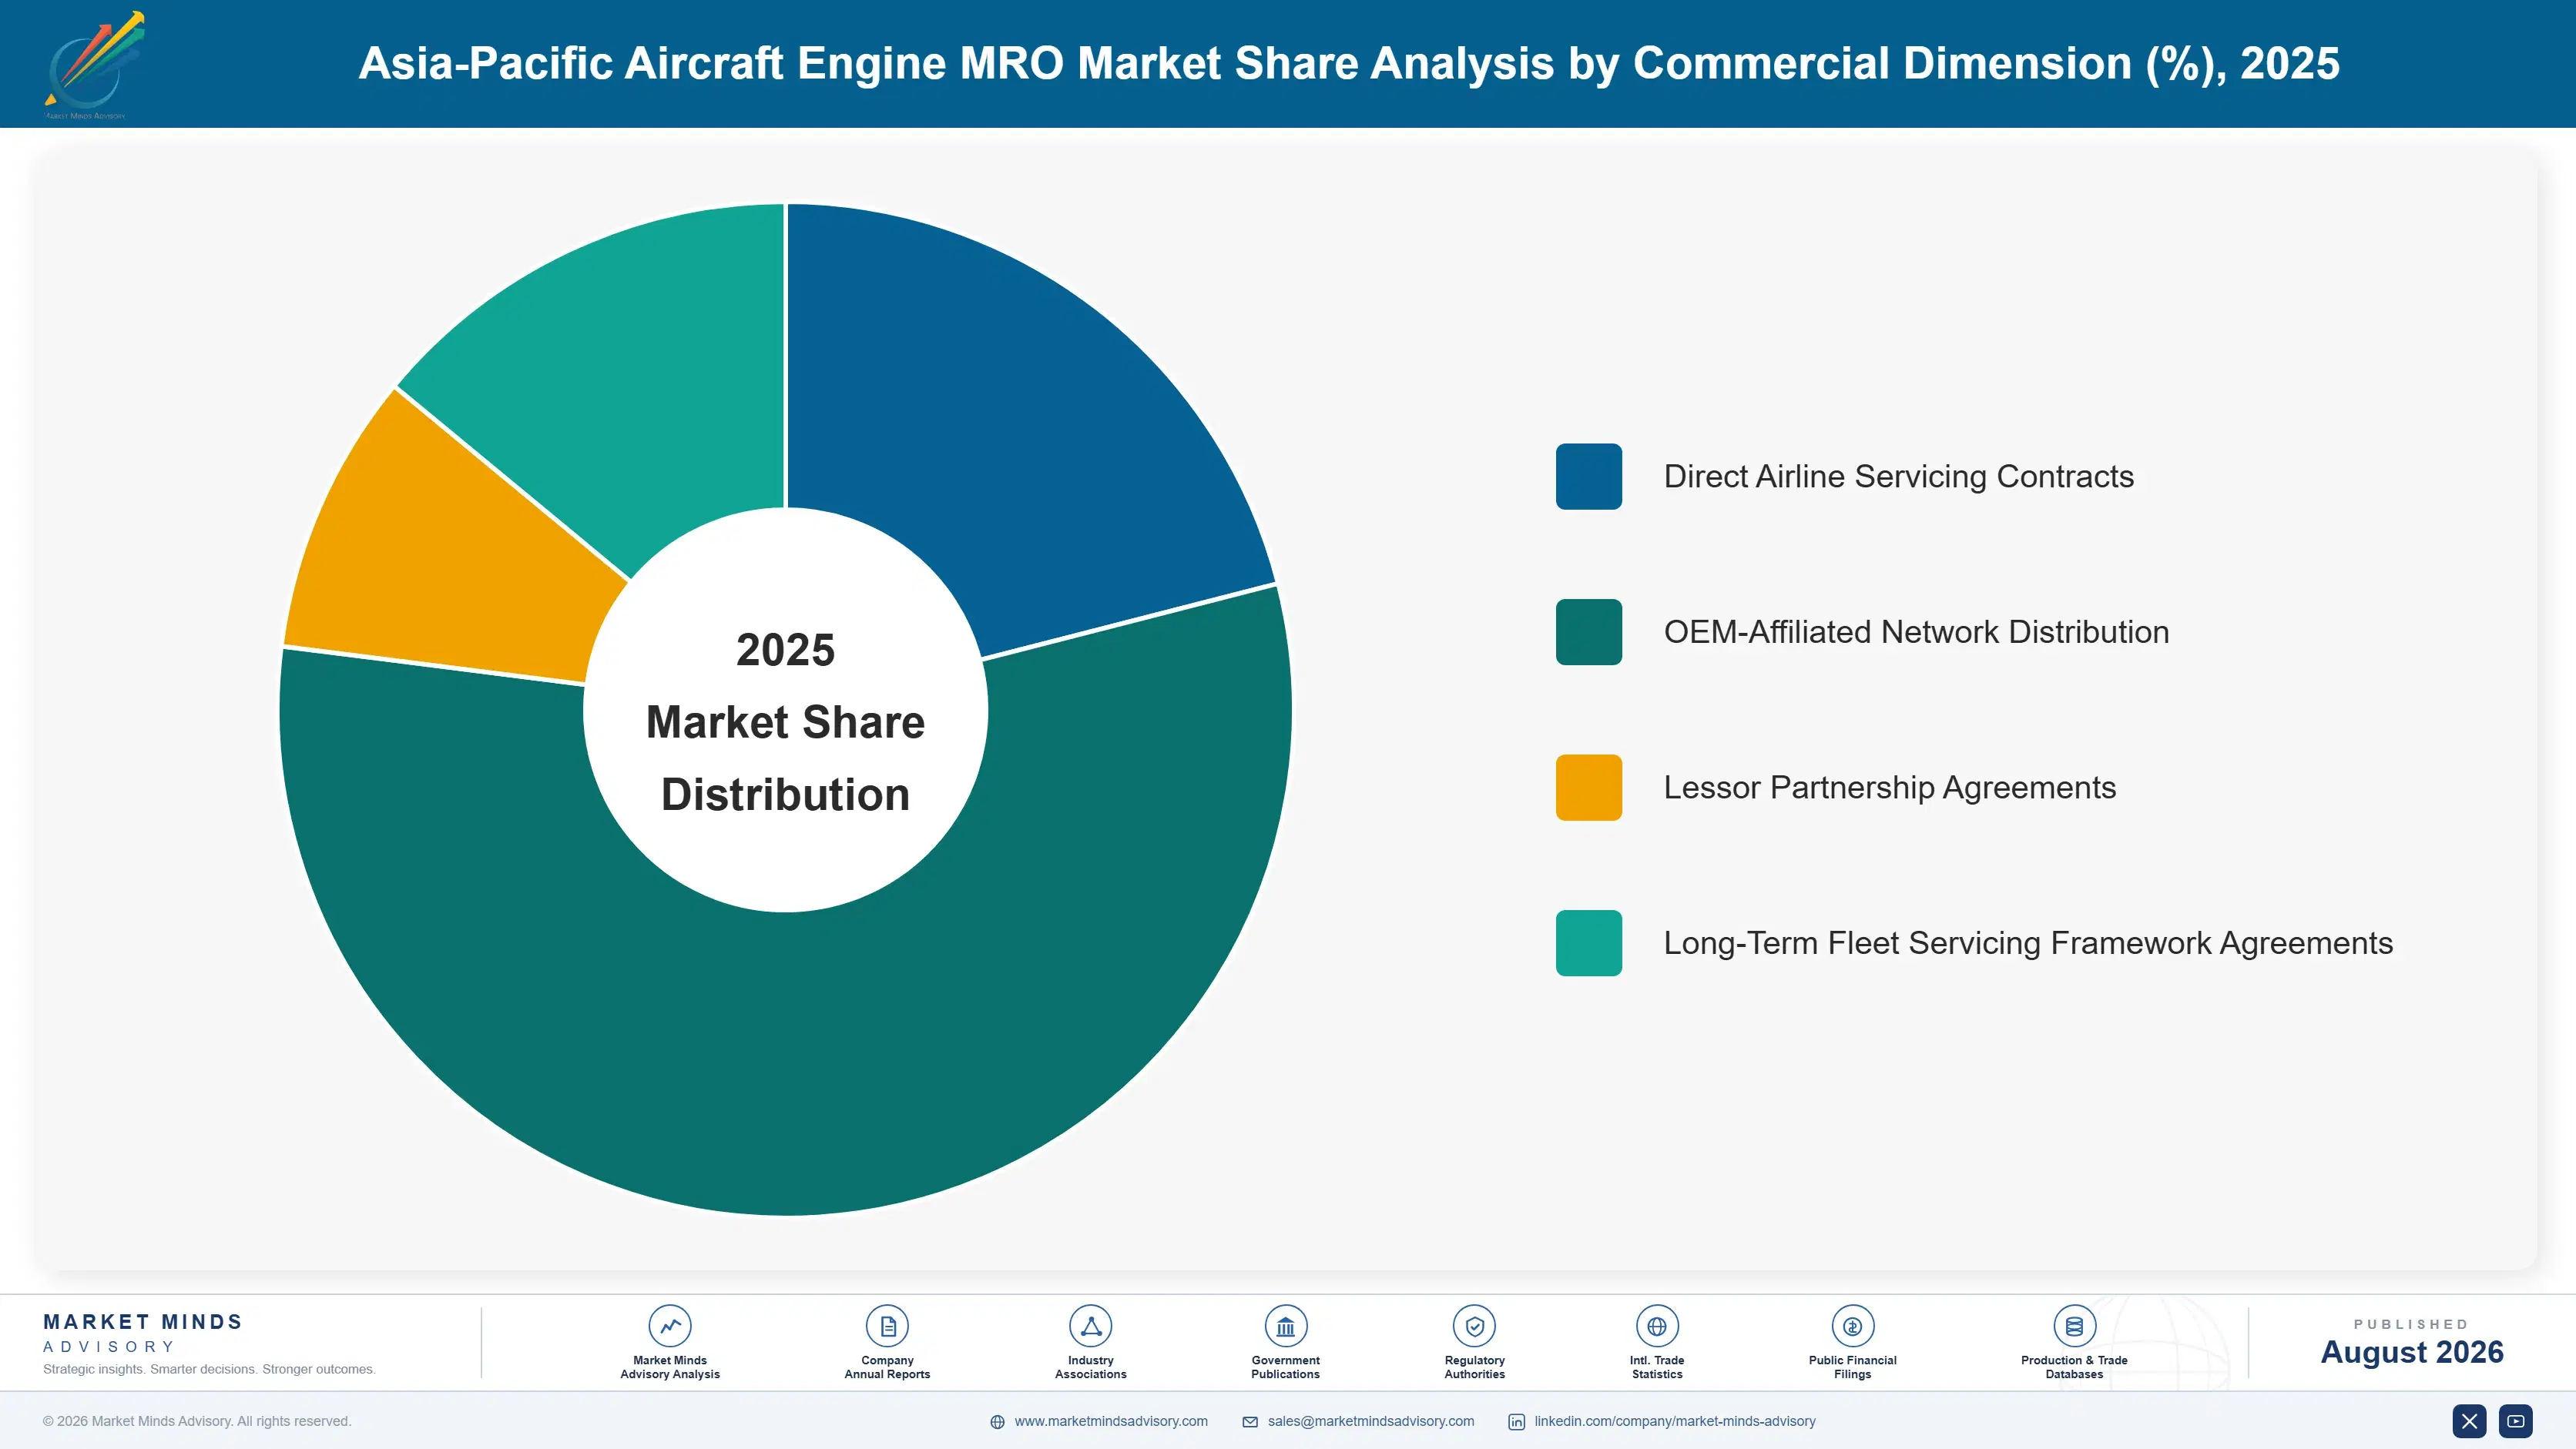The image size is (2576, 1449).
Task: Click the Public Financial Filings icon
Action: [1852, 1326]
